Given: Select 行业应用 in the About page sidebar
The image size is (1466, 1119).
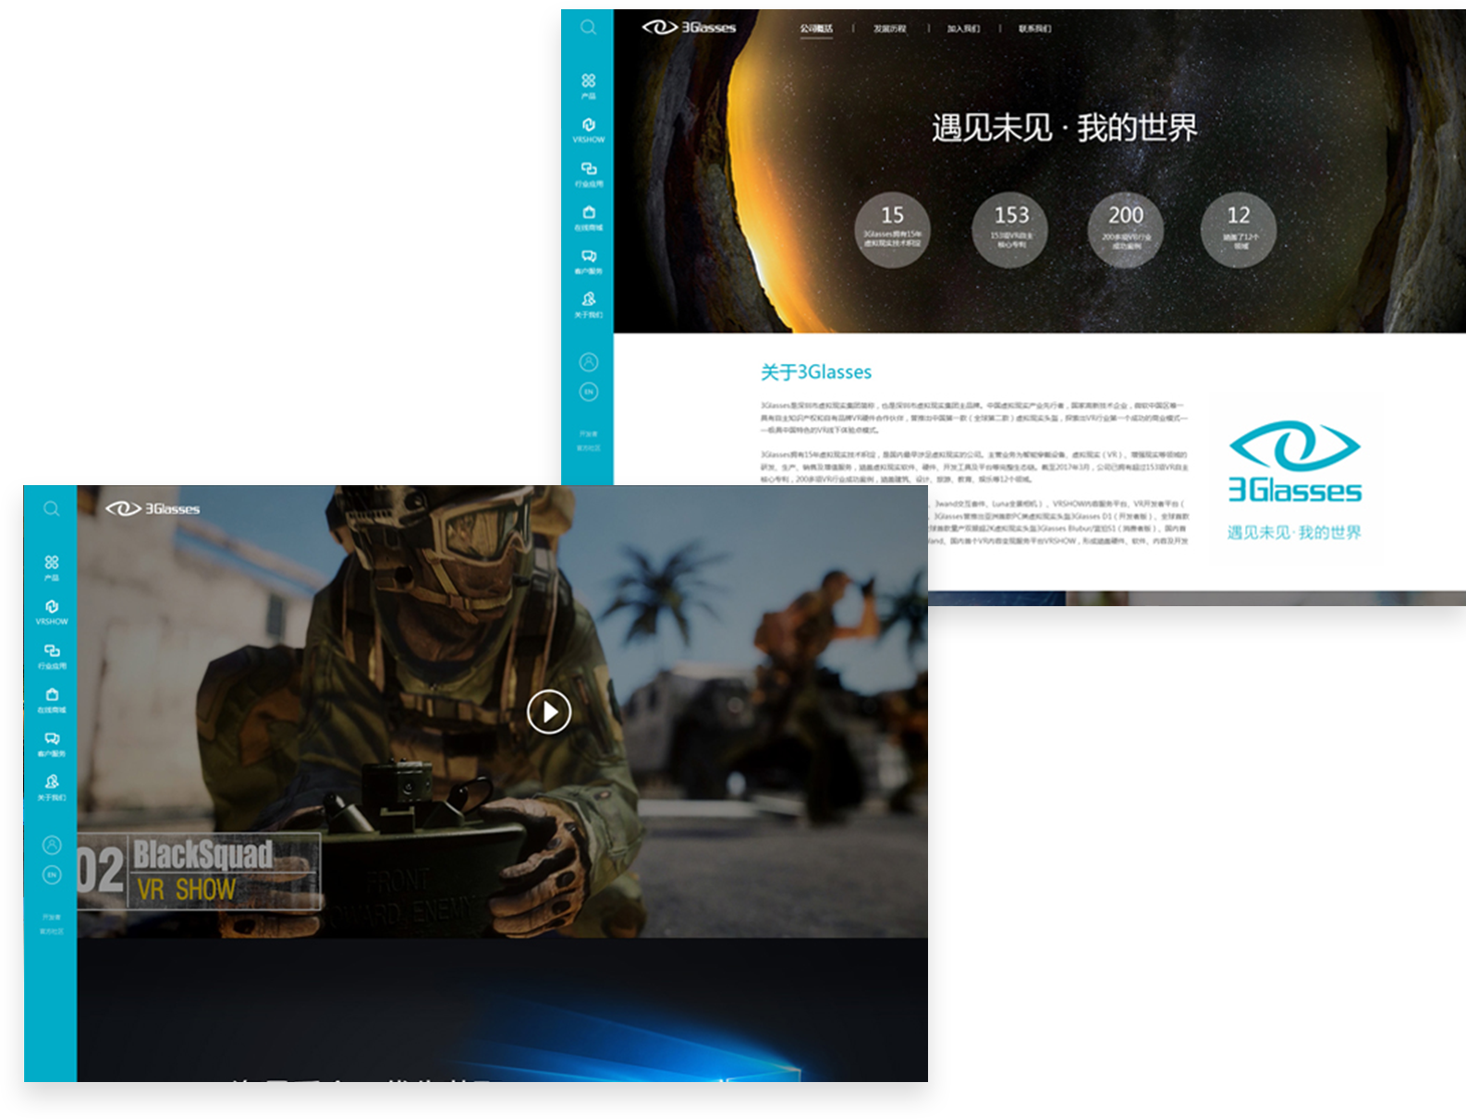Looking at the screenshot, I should coord(588,175).
